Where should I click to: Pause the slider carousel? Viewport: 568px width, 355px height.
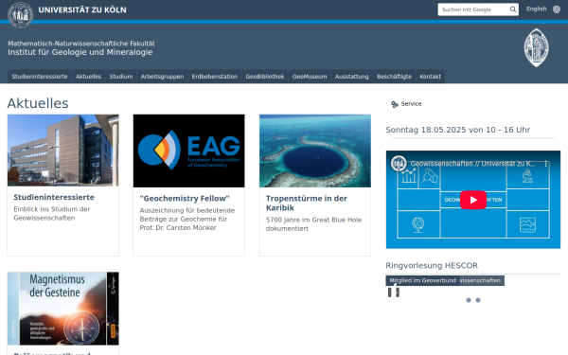(x=394, y=292)
